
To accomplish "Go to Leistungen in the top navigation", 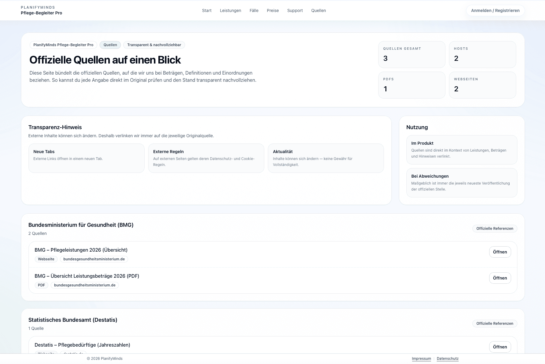I will (x=230, y=10).
